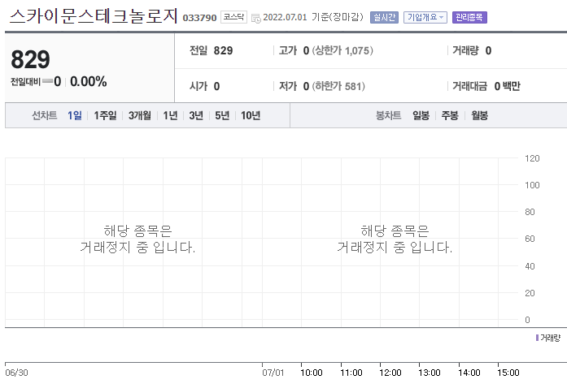The width and height of the screenshot is (567, 388).
Task: Click the 15:00 tick on time axis
Action: [508, 373]
